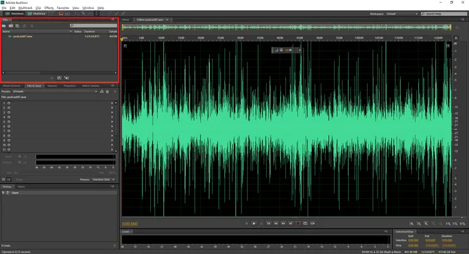Click in the Files panel search field
This screenshot has width=469, height=254.
(x=95, y=25)
